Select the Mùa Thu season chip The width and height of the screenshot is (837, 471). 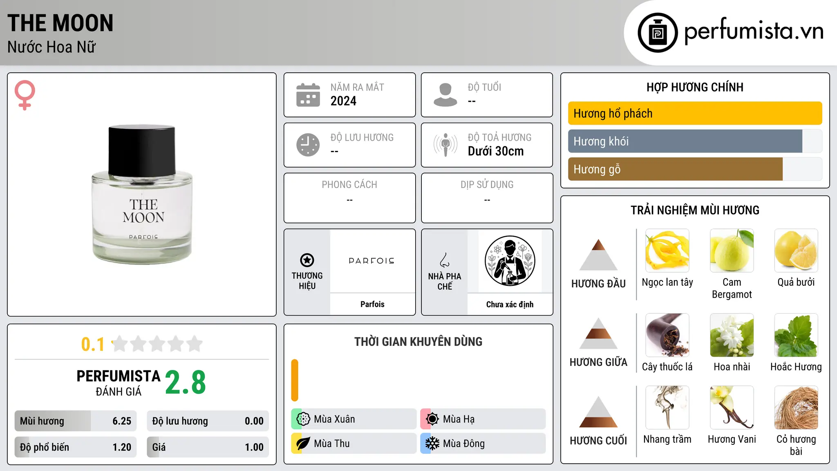point(354,444)
